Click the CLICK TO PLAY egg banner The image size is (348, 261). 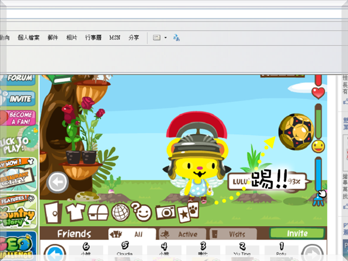point(18,141)
